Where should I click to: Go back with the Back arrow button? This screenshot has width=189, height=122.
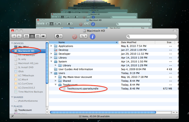pos(14,36)
